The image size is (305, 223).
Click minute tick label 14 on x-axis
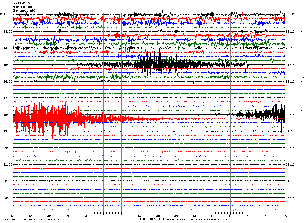(267, 216)
